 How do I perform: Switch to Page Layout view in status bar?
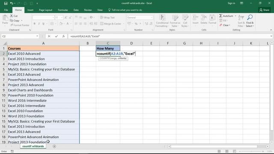click(x=226, y=151)
